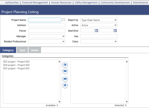Open the Start date calendar picker
Viewport: 149px width, 108px height.
[x=96, y=31]
